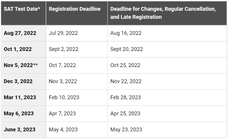Viewport: 228px width, 139px height.
Task: Click the Apr 25, 2023 late registration date
Action: coord(126,114)
